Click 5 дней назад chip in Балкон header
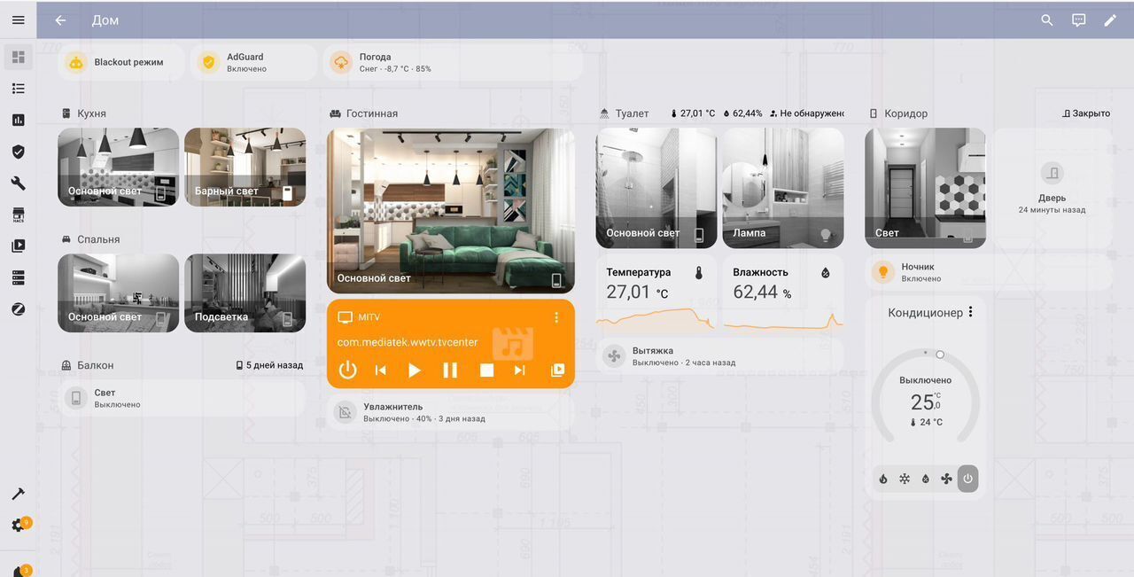 269,365
